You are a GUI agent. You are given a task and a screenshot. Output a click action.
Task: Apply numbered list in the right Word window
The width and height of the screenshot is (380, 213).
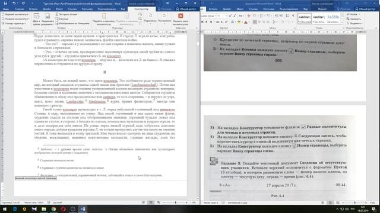click(262, 16)
